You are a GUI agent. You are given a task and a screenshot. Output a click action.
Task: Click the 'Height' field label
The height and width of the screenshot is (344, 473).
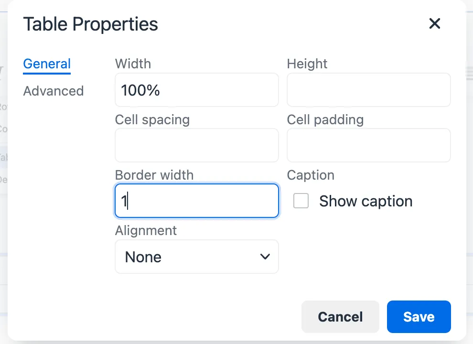307,64
